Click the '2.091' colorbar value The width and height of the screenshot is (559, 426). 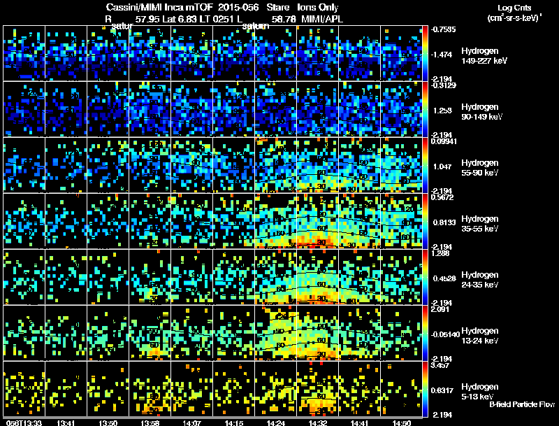pyautogui.click(x=440, y=309)
